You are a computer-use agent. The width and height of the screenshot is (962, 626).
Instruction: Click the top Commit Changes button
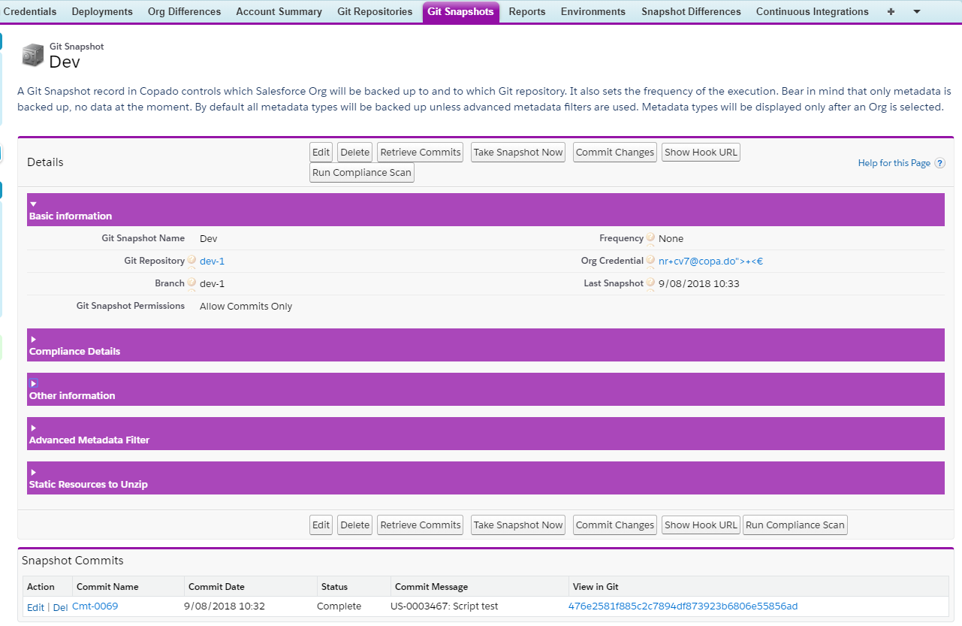615,152
